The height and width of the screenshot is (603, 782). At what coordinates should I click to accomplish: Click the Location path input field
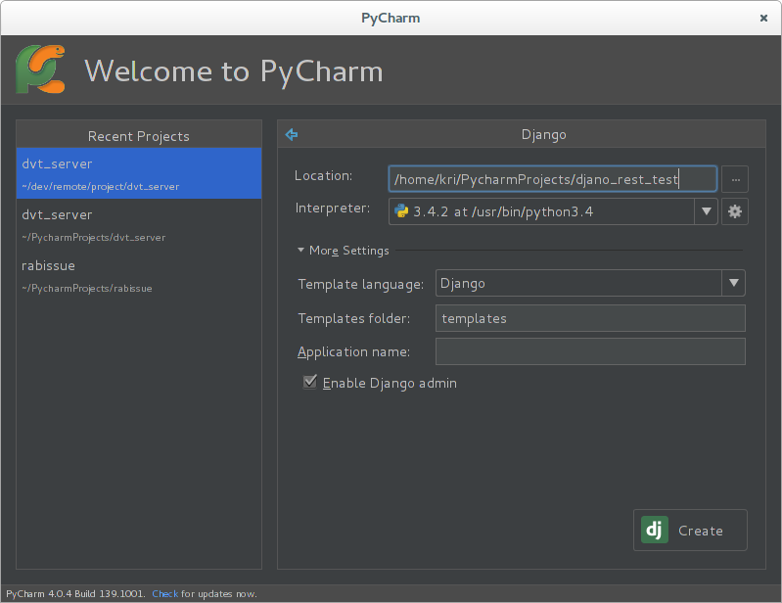pyautogui.click(x=553, y=179)
